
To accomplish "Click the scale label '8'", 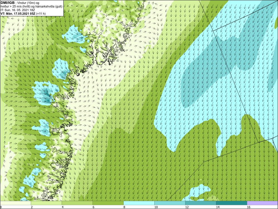I will tap(124, 207).
